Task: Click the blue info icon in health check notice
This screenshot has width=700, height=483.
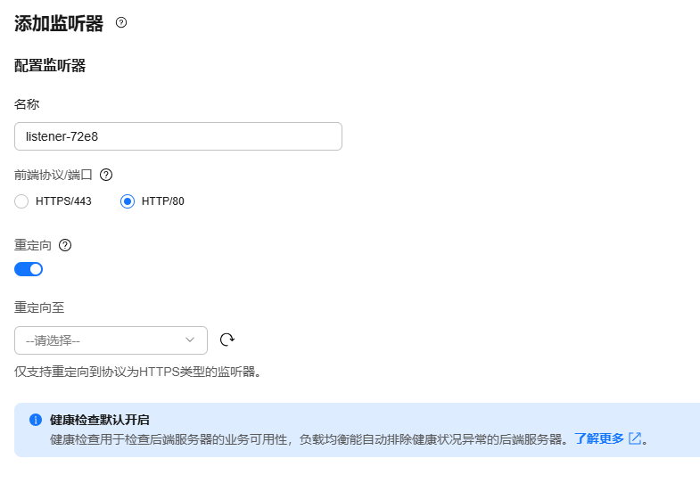Action: [36, 420]
